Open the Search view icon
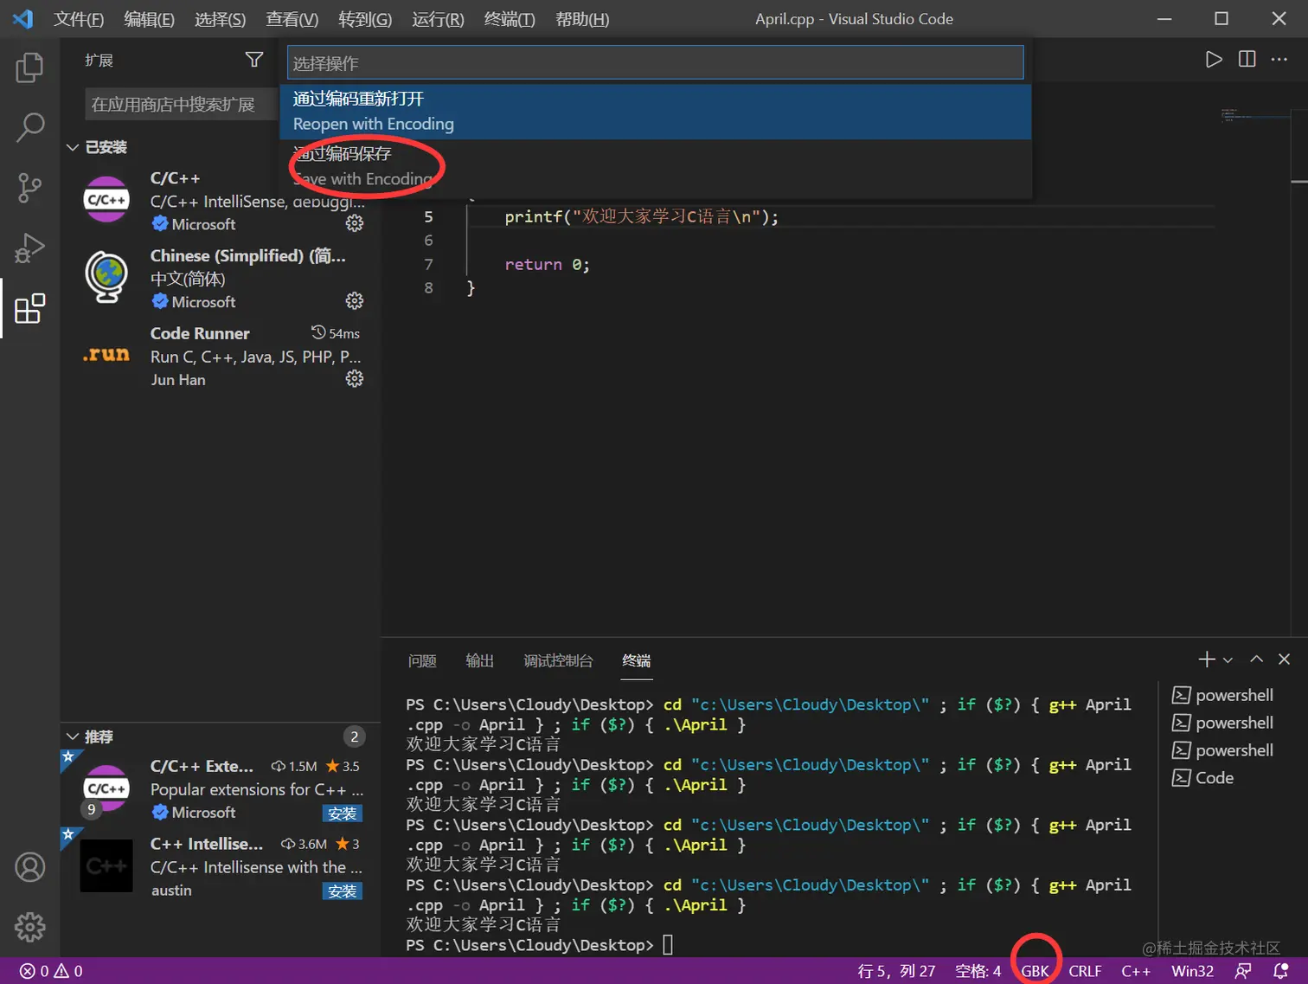Image resolution: width=1308 pixels, height=984 pixels. (x=29, y=127)
